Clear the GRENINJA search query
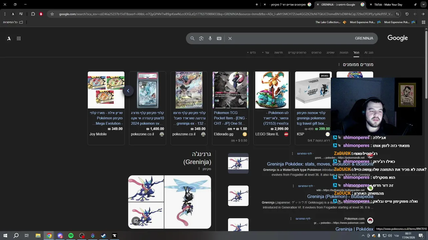The height and width of the screenshot is (240, 428). coord(230,38)
